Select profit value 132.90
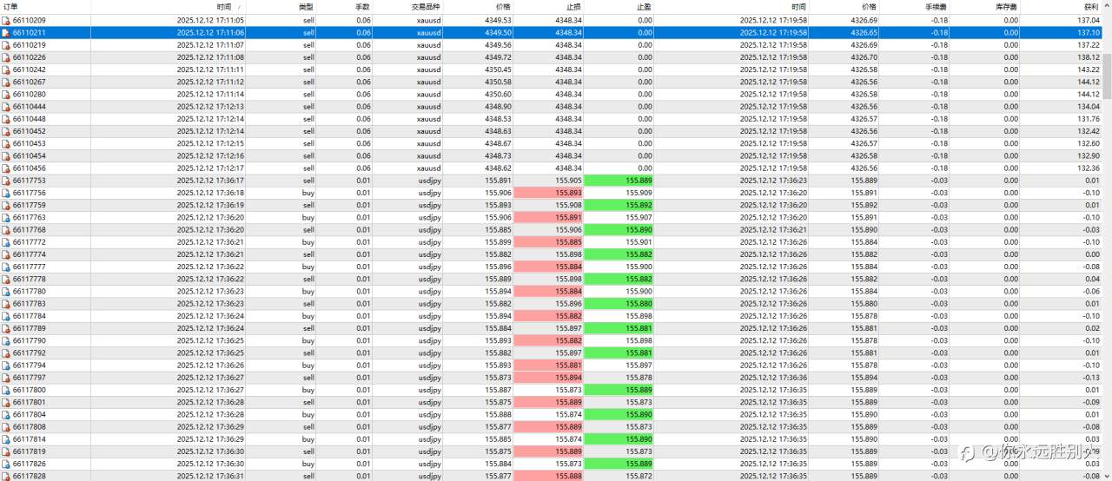 pos(1089,155)
